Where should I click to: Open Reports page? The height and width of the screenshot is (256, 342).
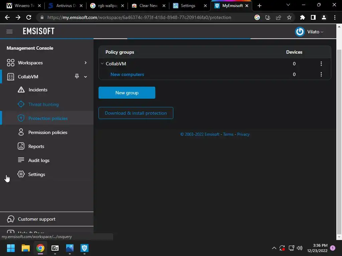tap(36, 147)
